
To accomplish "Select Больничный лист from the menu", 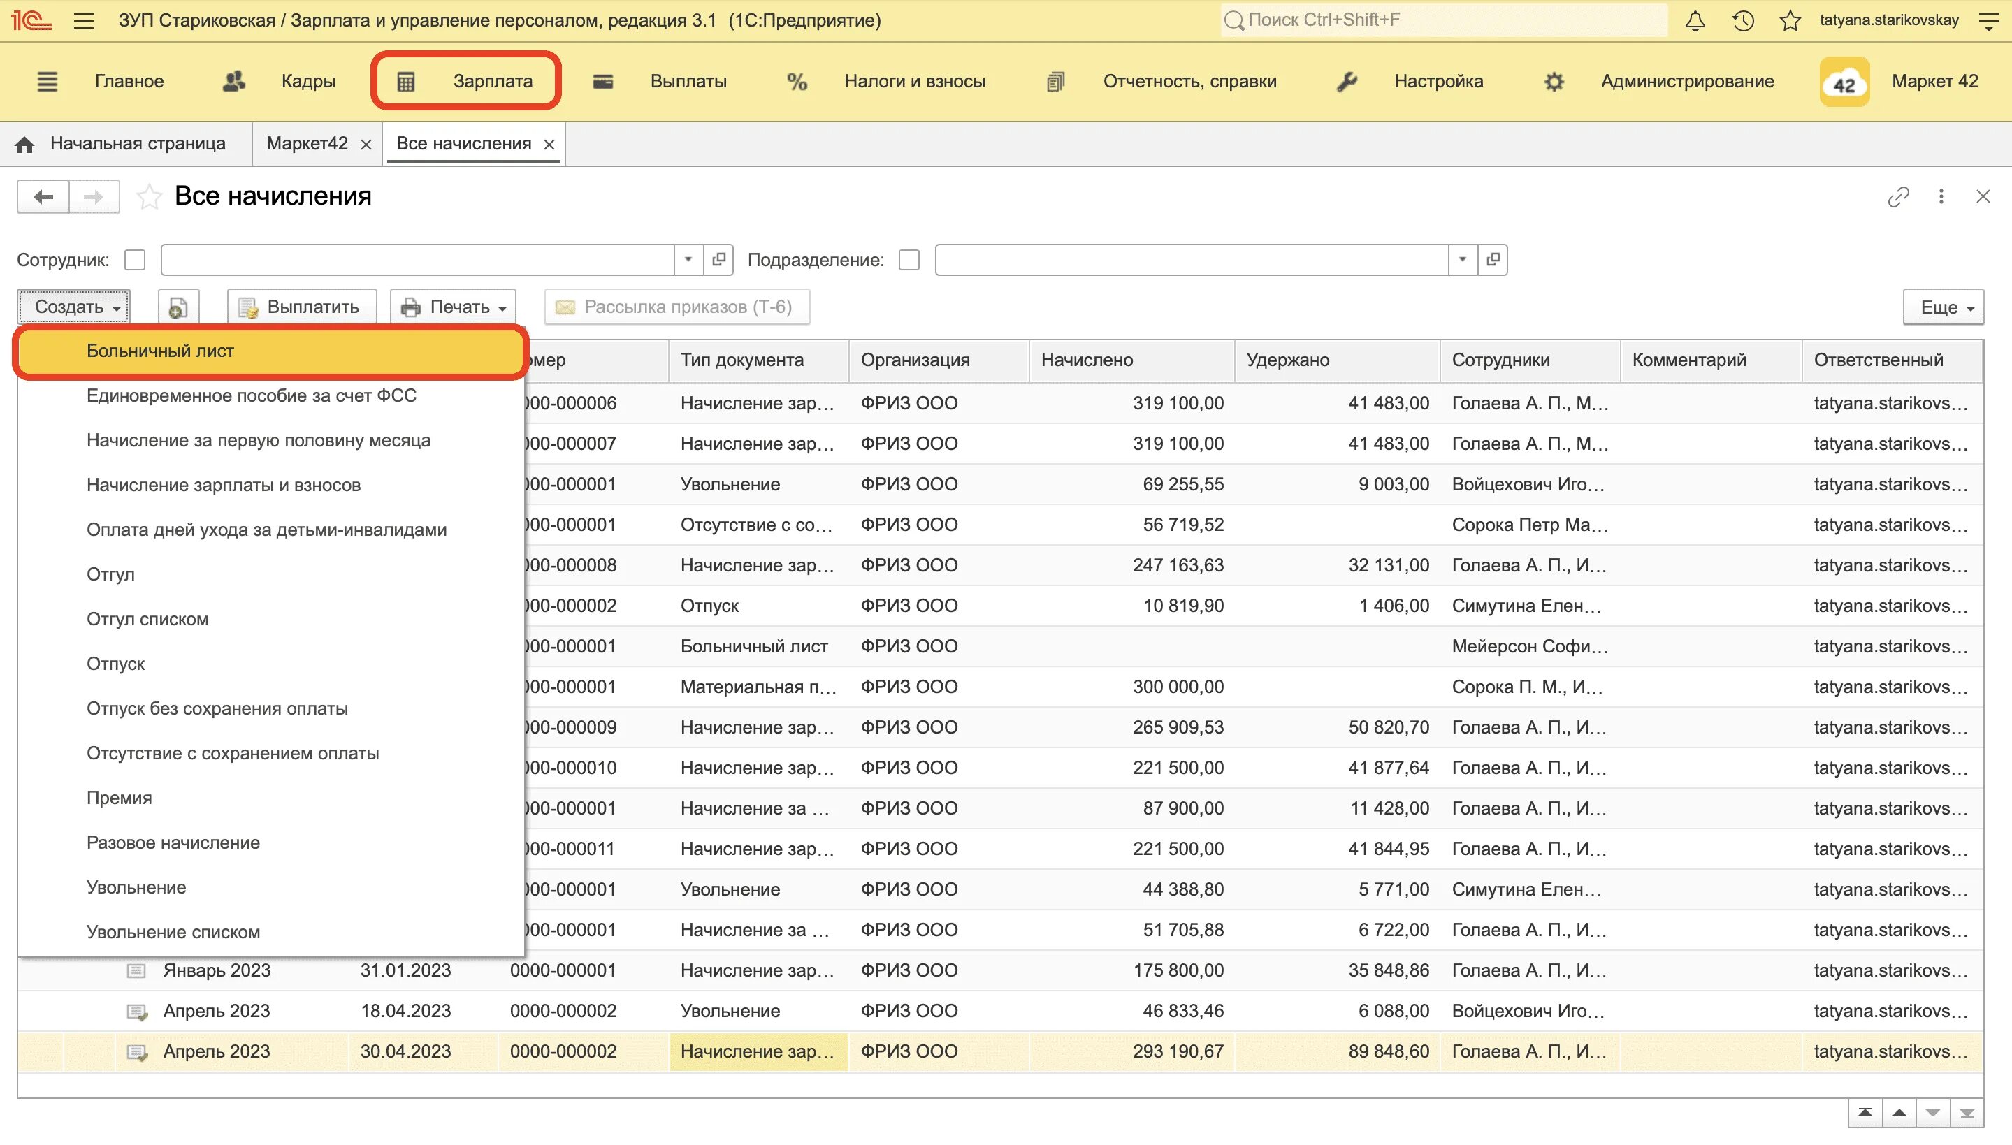I will (x=270, y=351).
